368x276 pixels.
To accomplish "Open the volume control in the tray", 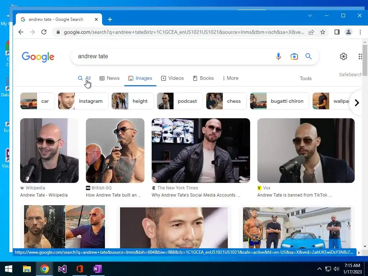I will (336, 269).
